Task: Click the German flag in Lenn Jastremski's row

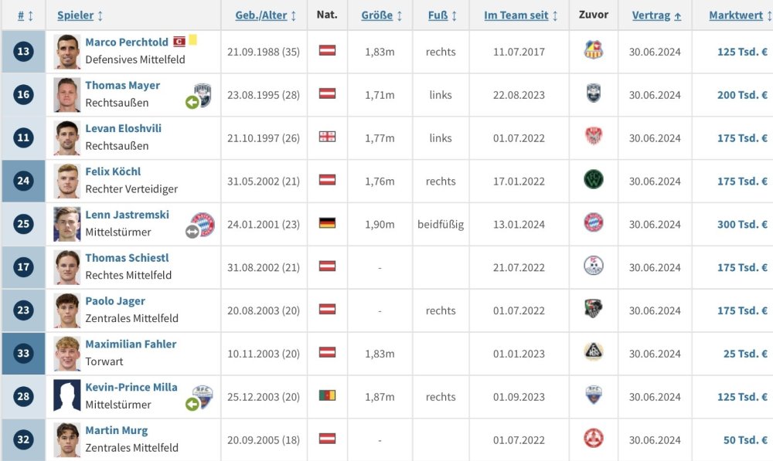Action: (327, 224)
